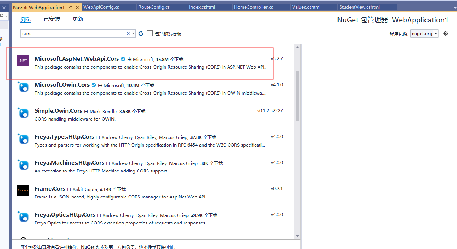The width and height of the screenshot is (457, 249).
Task: Open NuGet options via the gear icon
Action: (445, 33)
